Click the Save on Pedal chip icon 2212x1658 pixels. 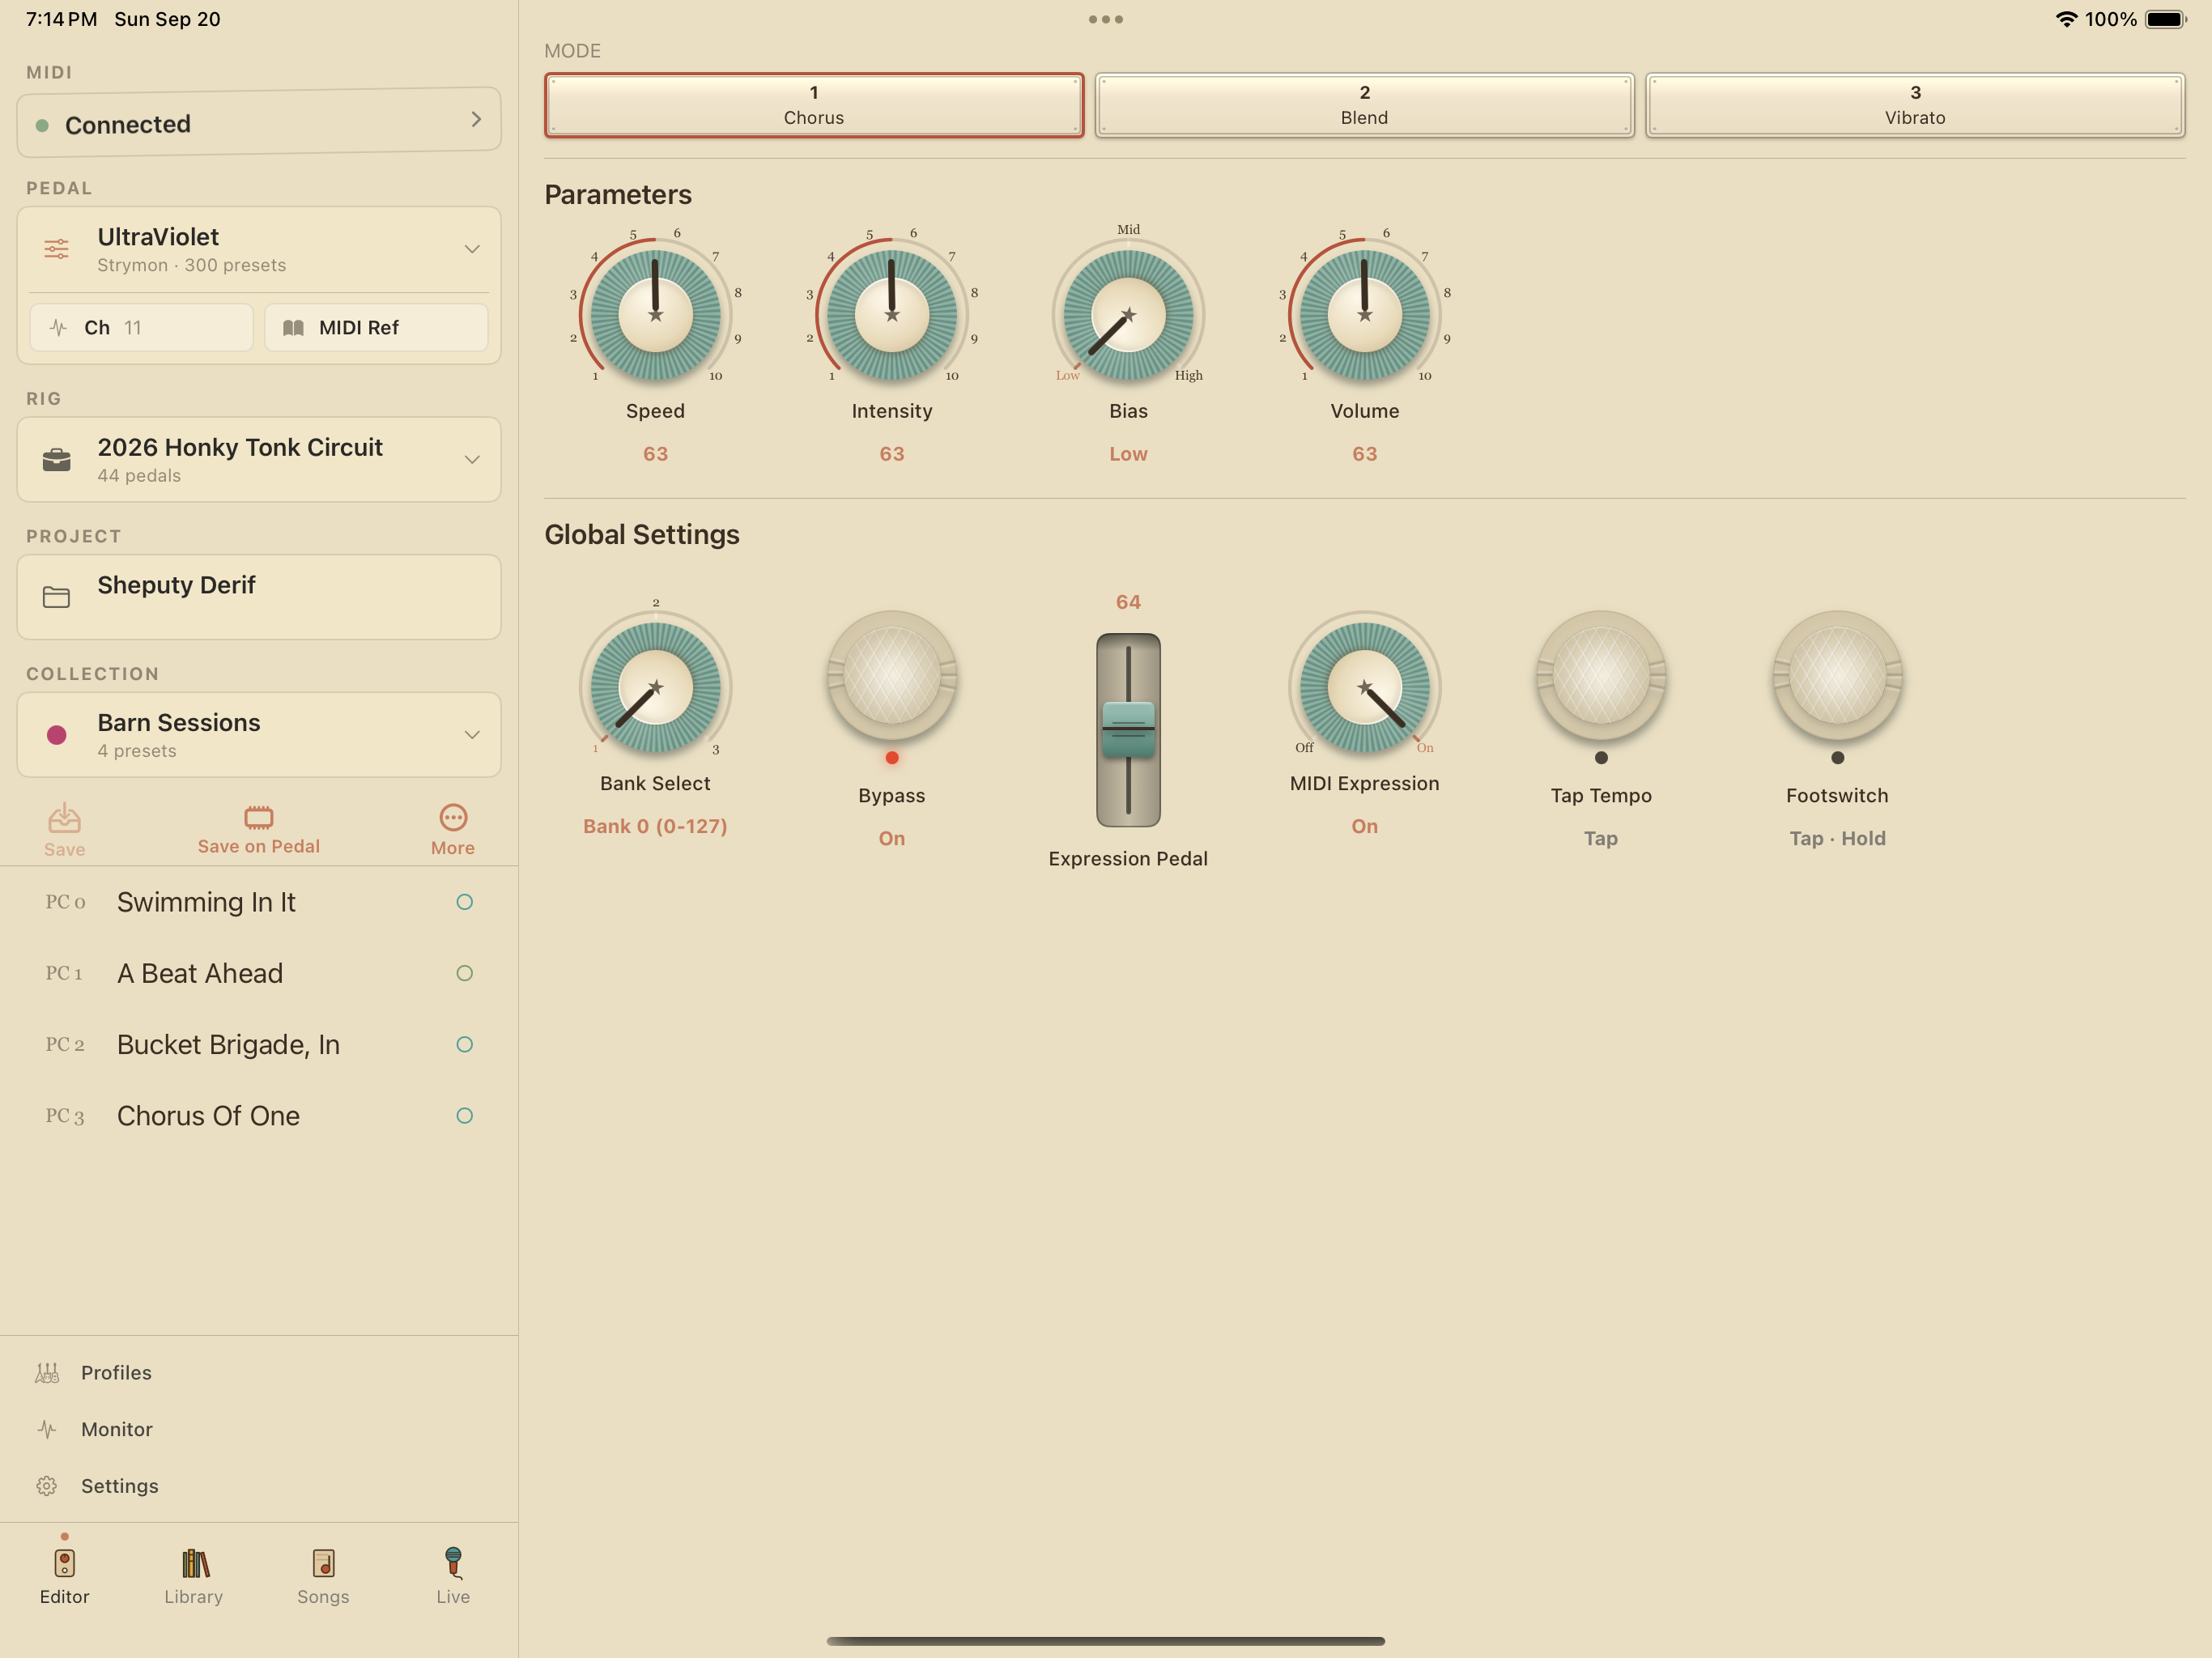click(258, 817)
